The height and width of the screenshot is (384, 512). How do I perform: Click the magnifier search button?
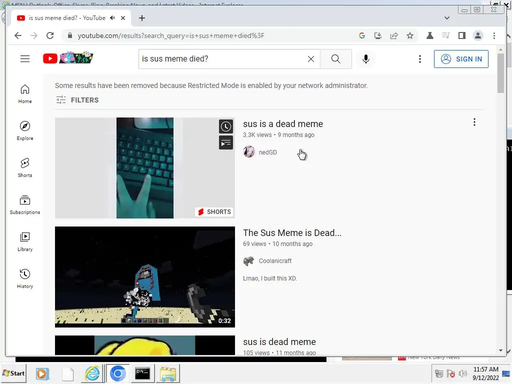335,59
